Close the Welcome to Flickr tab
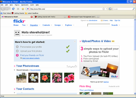Screen dimensions: 136x98 (x=32, y=17)
